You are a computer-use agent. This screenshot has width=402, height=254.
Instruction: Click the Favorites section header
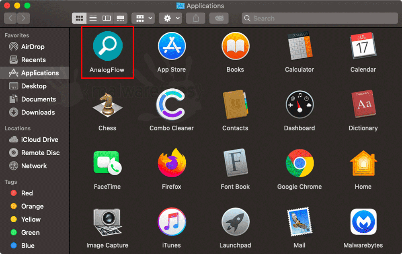coord(16,35)
